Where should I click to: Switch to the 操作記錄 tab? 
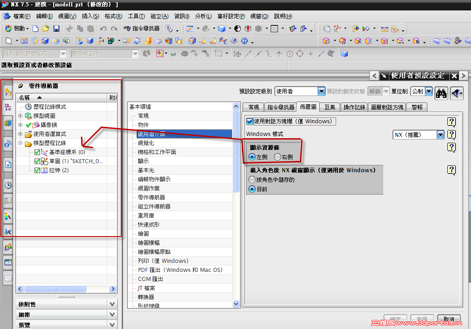pos(354,107)
